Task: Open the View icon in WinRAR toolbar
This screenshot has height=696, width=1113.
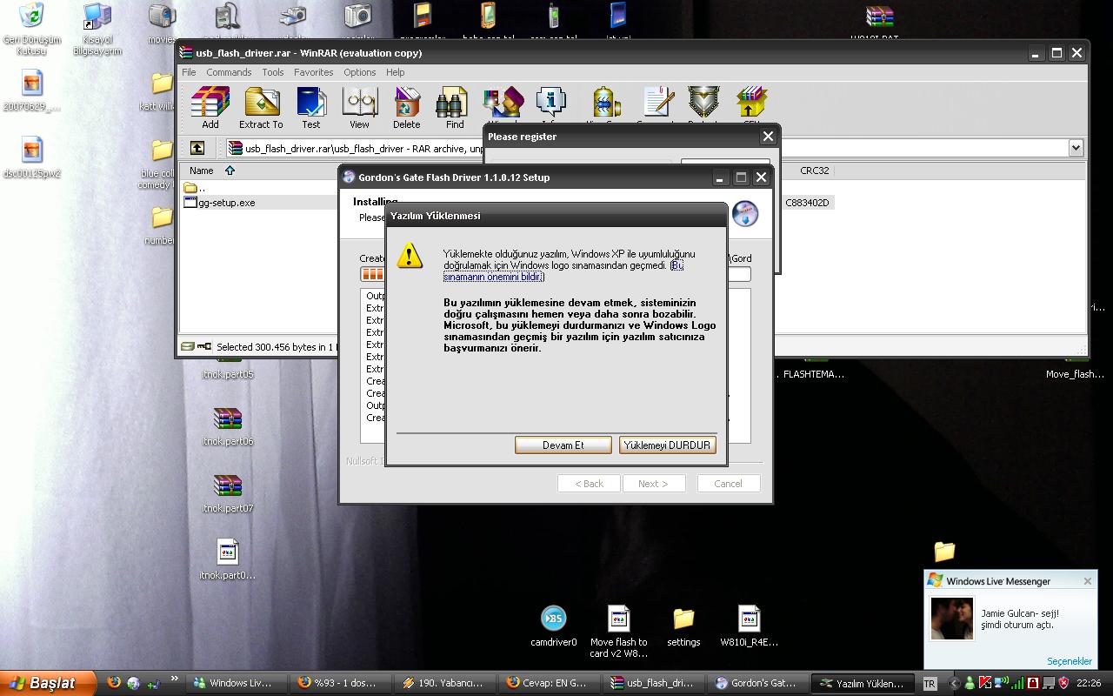Action: click(359, 108)
